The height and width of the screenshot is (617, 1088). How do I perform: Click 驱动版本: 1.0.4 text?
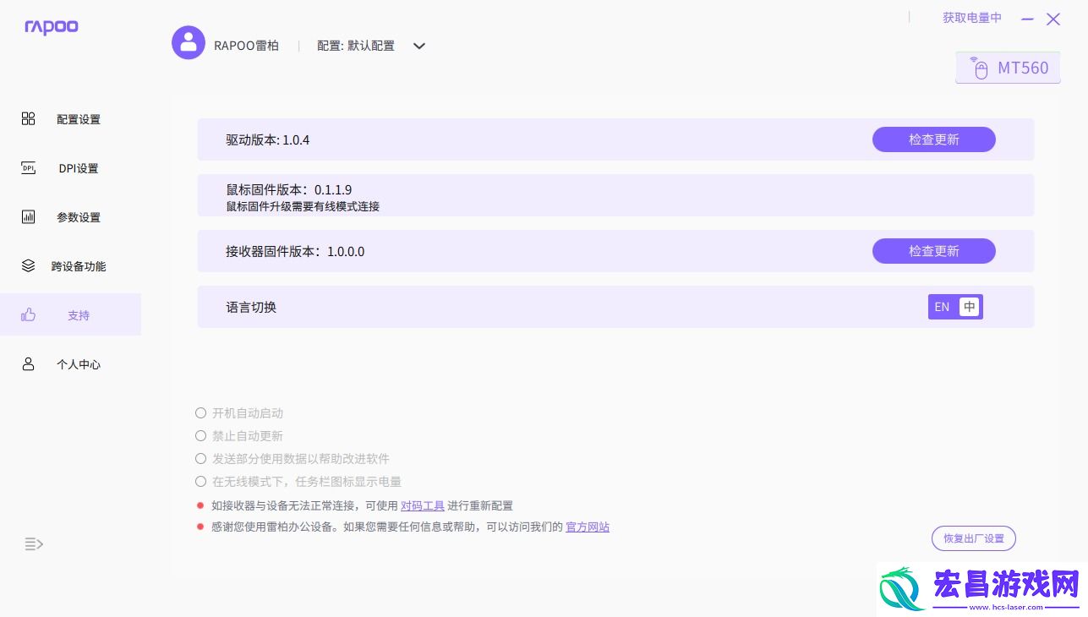[268, 139]
